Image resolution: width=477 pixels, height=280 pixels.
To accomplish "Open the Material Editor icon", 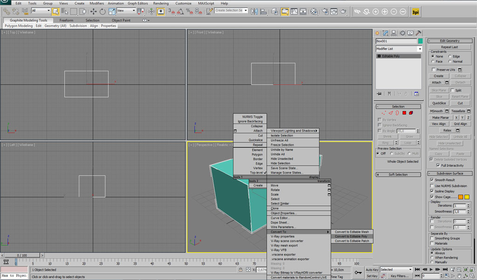I will click(314, 12).
